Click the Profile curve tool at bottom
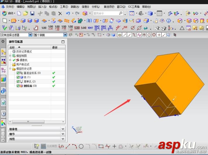This screenshot has width=208, height=155. [x=61, y=146]
